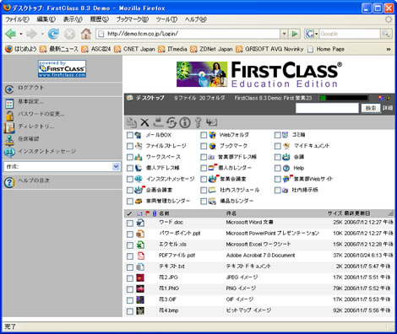This screenshot has width=397, height=334.
Task: Click the ログアウト logout icon in sidebar
Action: (9, 89)
